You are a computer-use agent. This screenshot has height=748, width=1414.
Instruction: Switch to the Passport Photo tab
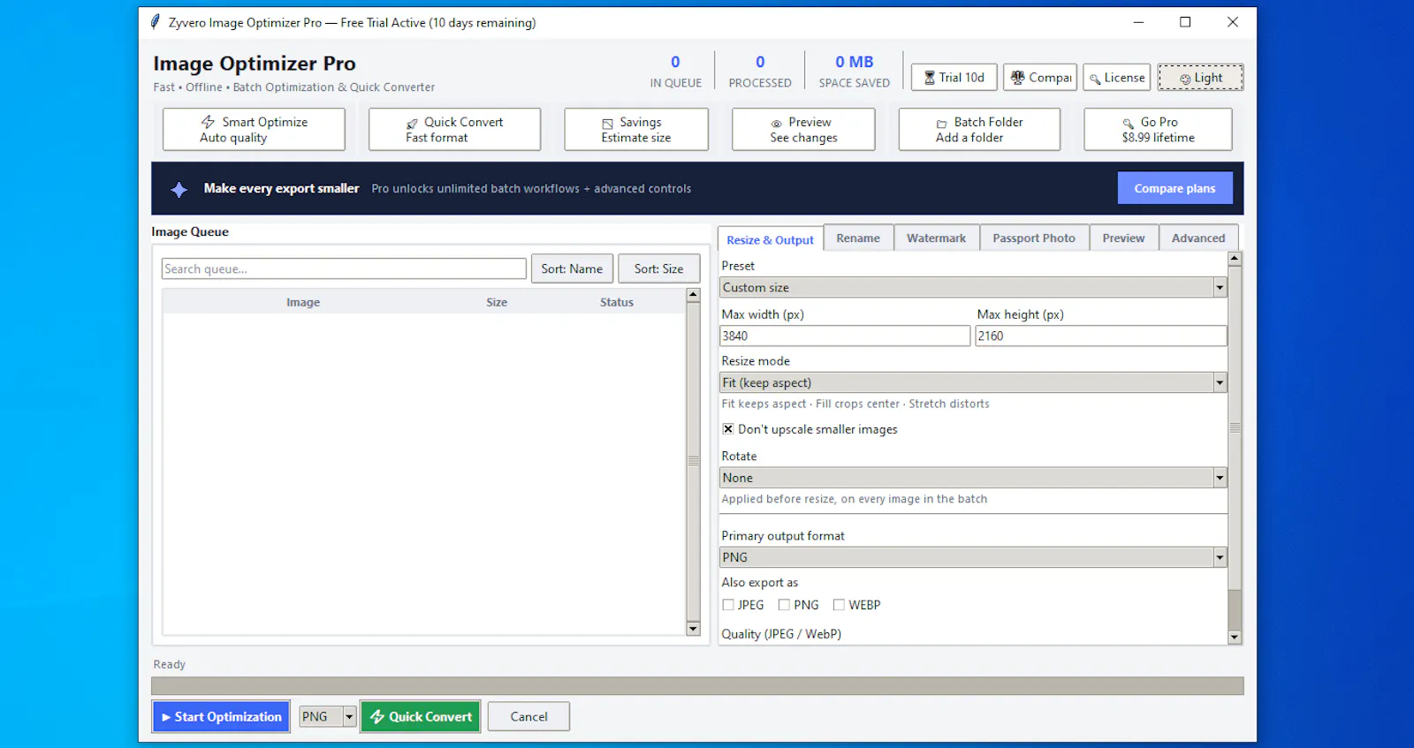[x=1034, y=238]
